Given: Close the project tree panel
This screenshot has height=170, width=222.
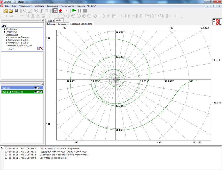Looking at the screenshot, I should (42, 20).
